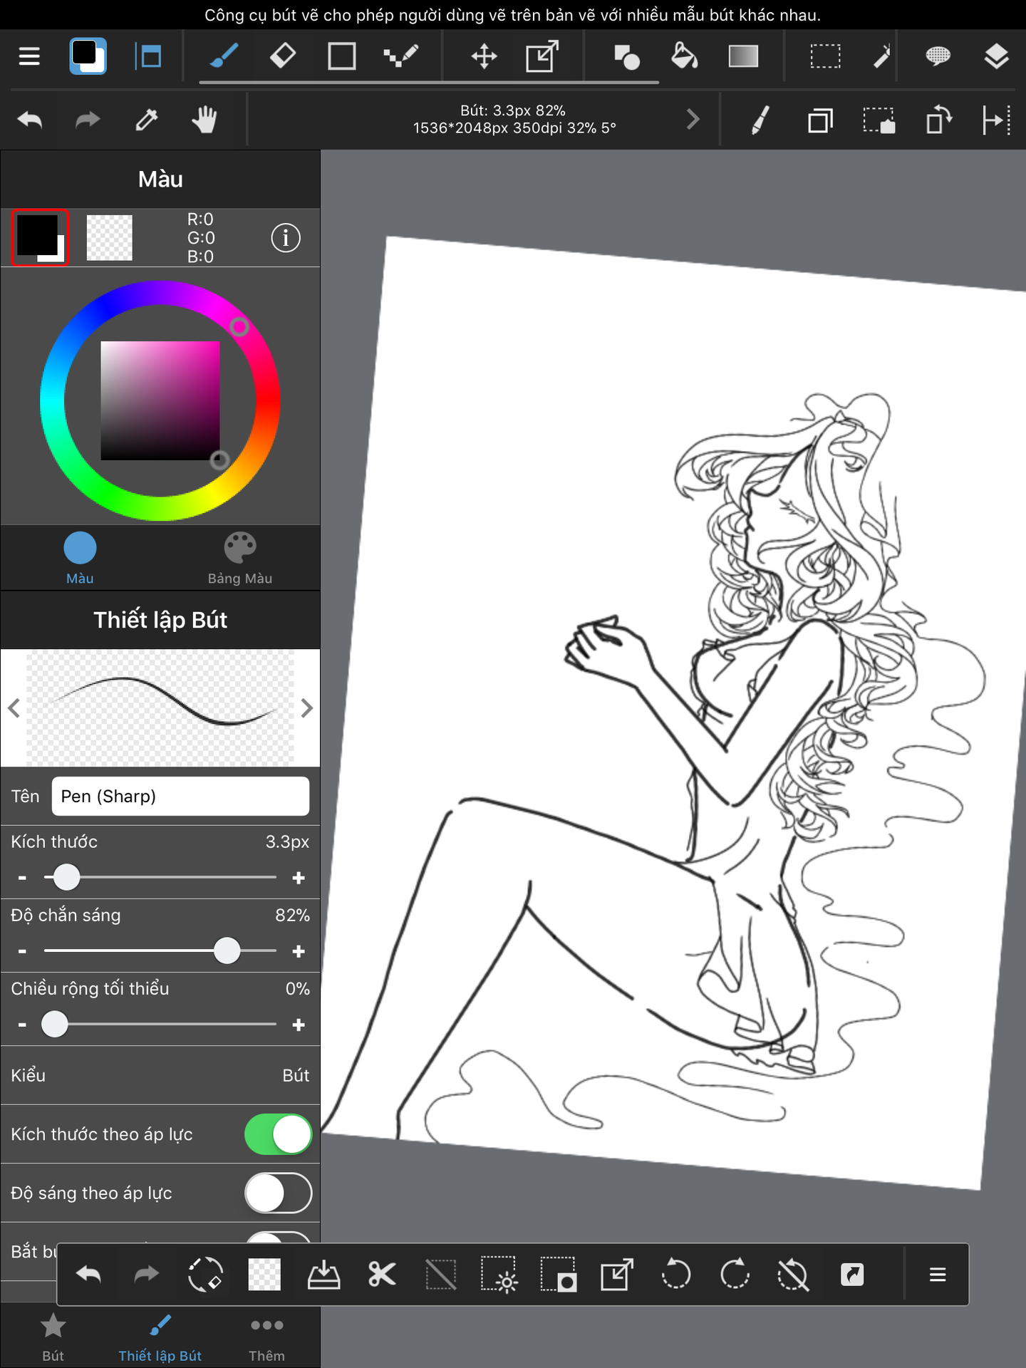Screen dimensions: 1026x1368
Task: Open the 'Thêm' tab
Action: pyautogui.click(x=266, y=1337)
